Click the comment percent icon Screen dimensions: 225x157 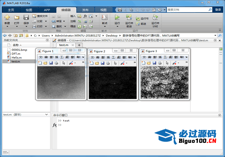click(80, 21)
